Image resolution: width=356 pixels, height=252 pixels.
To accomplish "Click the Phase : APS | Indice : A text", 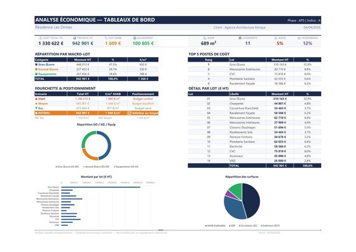I will point(304,20).
